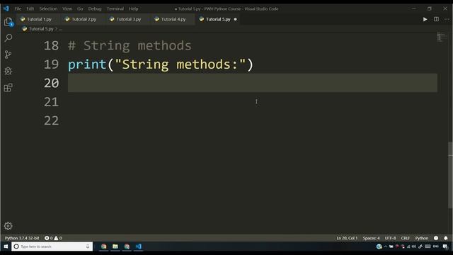Viewport: 453px width, 255px height.
Task: Click line number 22 in gutter
Action: click(51, 120)
